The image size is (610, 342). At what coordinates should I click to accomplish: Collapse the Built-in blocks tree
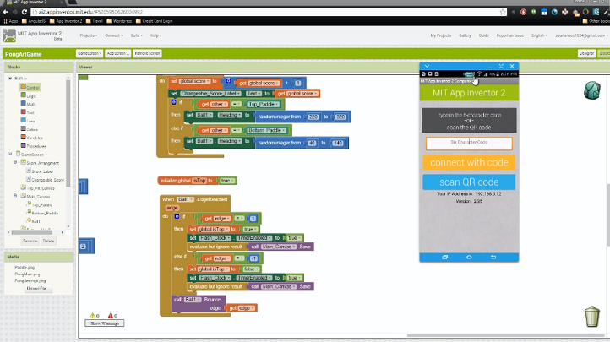point(10,78)
